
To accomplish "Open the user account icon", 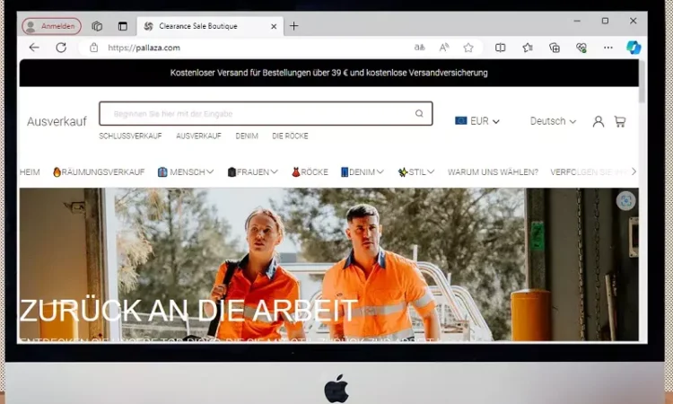I will (599, 121).
